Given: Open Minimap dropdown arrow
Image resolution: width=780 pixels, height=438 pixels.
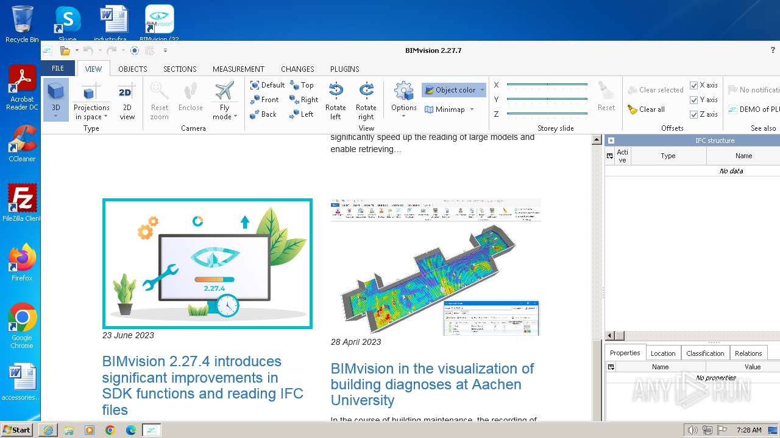Looking at the screenshot, I should [472, 109].
